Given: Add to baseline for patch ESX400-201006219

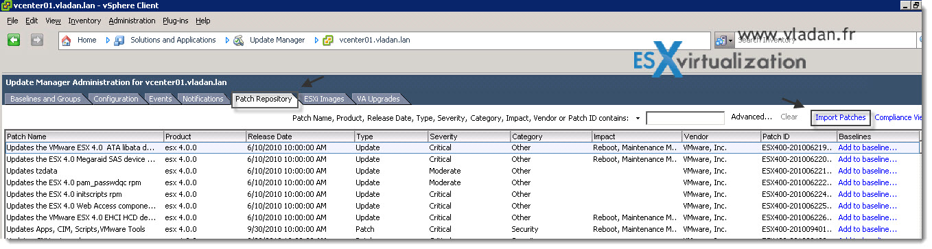Looking at the screenshot, I should [x=867, y=147].
